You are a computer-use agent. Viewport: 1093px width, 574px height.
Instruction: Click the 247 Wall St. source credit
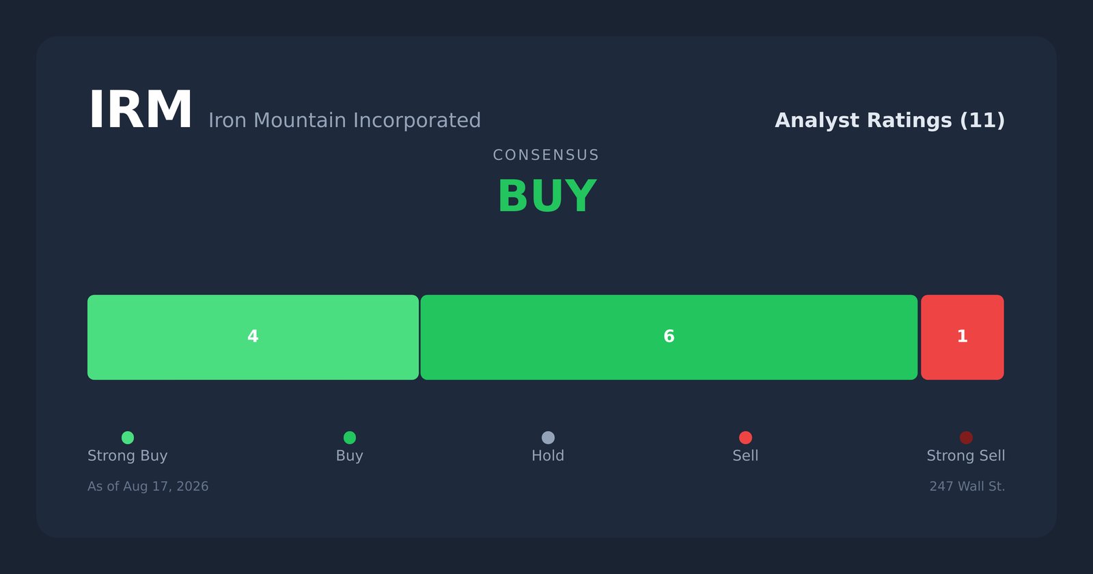967,487
